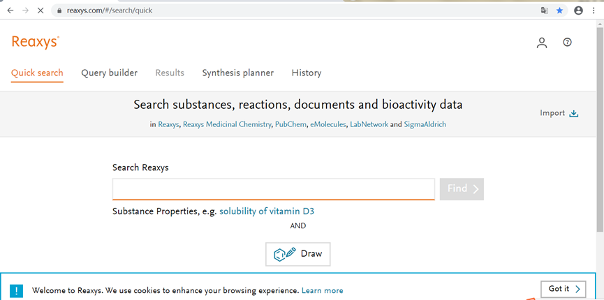Dismiss cookie notice with Got it
The width and height of the screenshot is (604, 300).
coord(563,289)
